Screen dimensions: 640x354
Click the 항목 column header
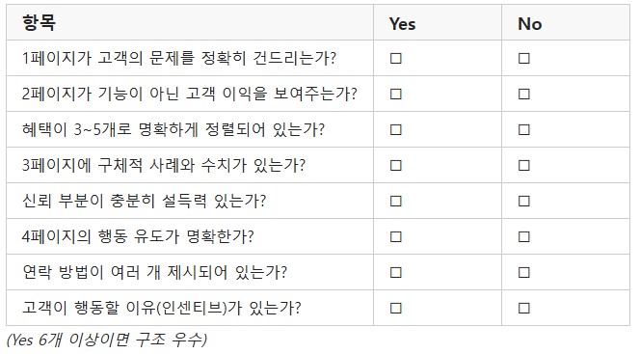39,22
